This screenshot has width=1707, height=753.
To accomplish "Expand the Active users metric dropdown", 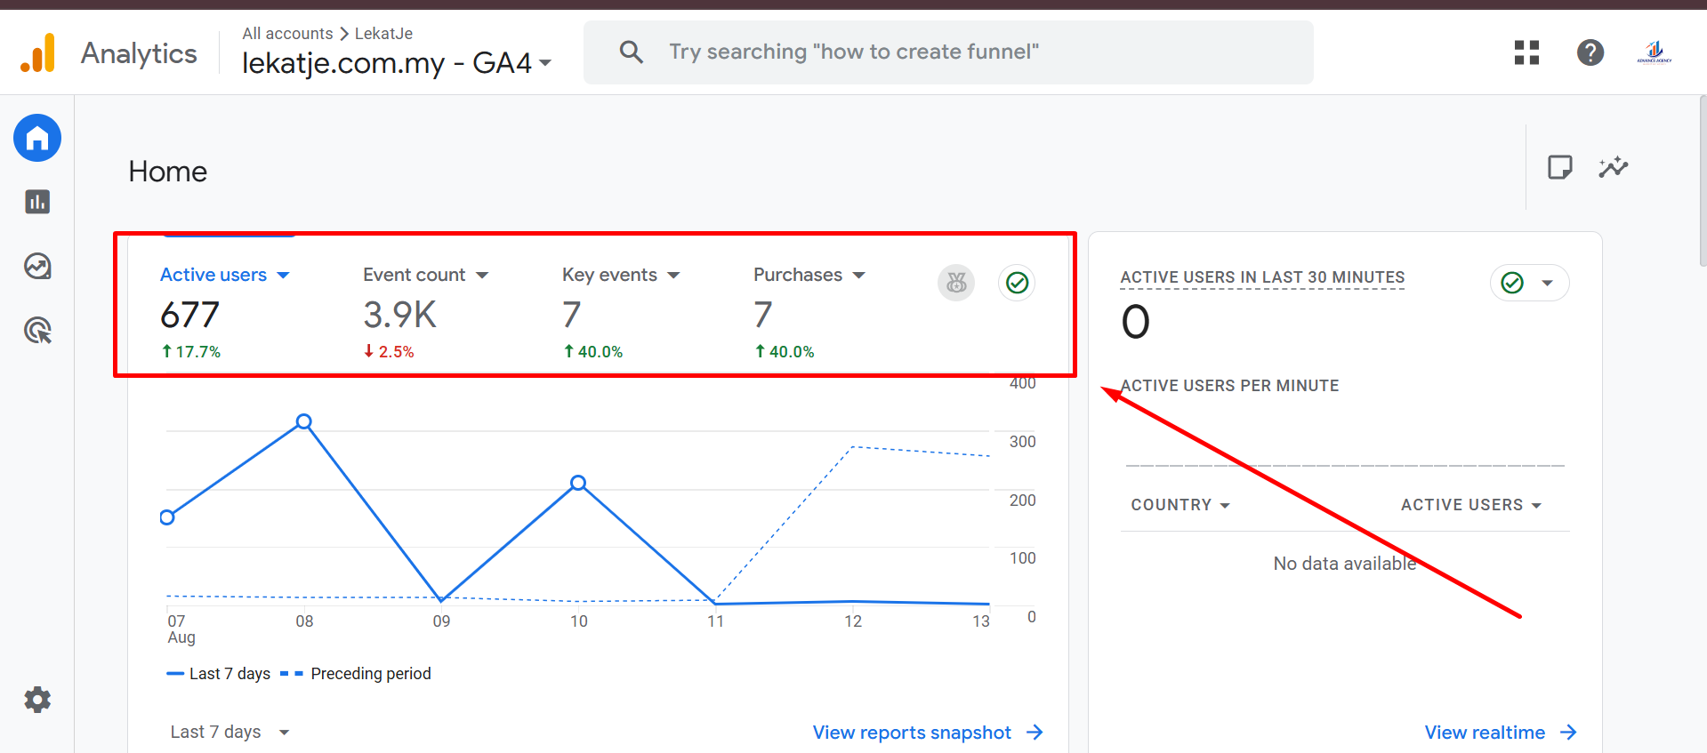I will pyautogui.click(x=283, y=276).
